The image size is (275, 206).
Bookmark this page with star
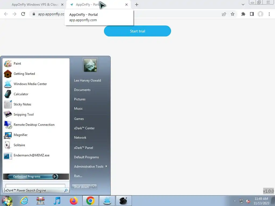[233, 14]
